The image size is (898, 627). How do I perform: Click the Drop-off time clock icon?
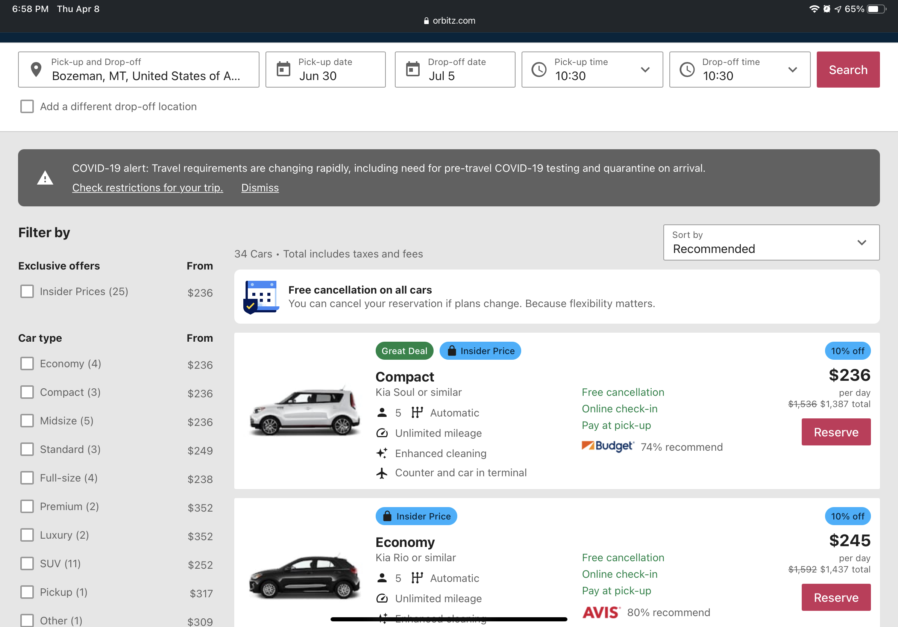coord(687,70)
